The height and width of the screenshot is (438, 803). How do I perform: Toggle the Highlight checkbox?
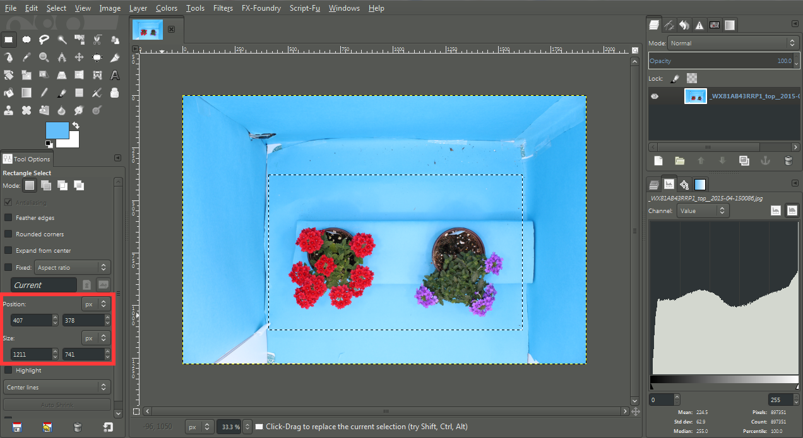[x=8, y=370]
